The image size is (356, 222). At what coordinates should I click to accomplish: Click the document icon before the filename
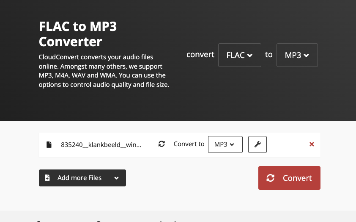click(49, 145)
